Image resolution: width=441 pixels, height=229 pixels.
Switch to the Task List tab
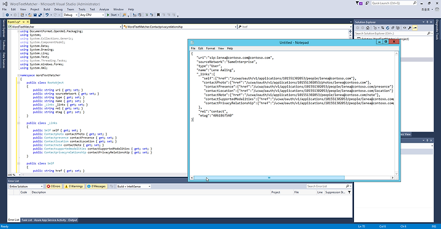tap(27, 220)
